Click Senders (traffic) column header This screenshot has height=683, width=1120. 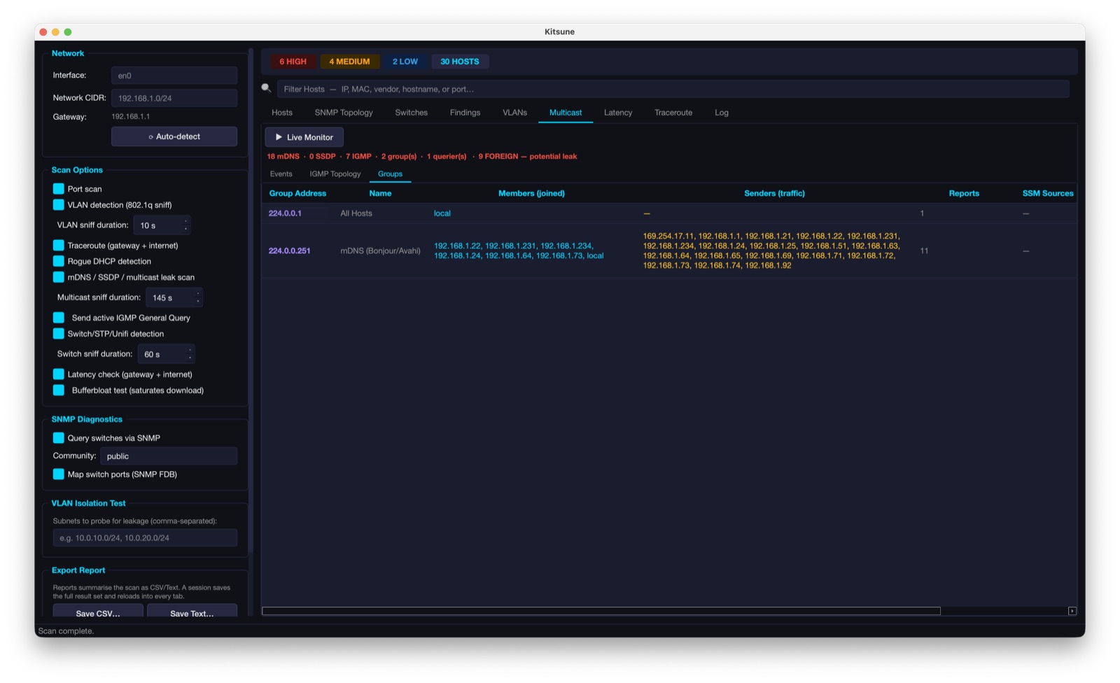tap(774, 194)
